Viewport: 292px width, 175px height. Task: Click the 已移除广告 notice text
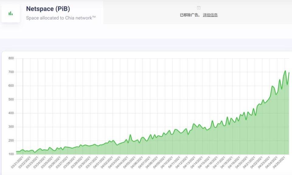pyautogui.click(x=190, y=15)
